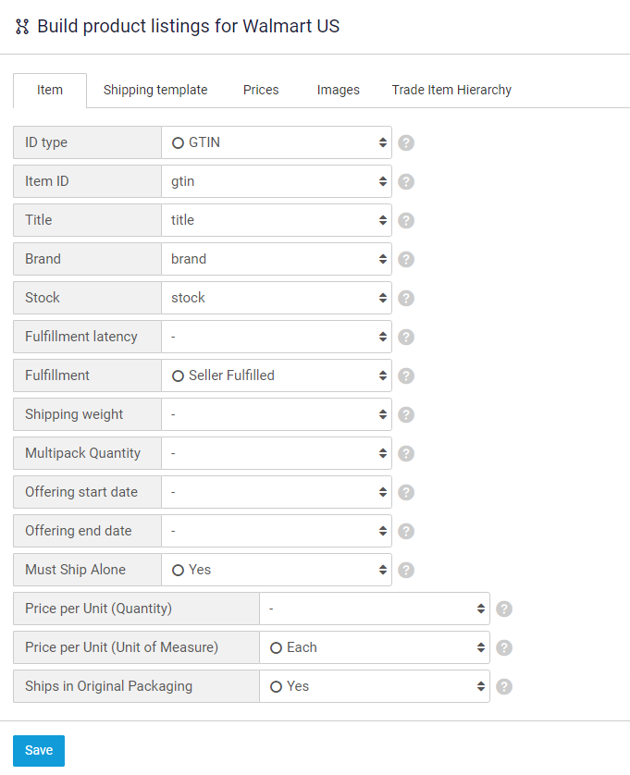Select the Images tab
The height and width of the screenshot is (775, 630).
[x=339, y=90]
